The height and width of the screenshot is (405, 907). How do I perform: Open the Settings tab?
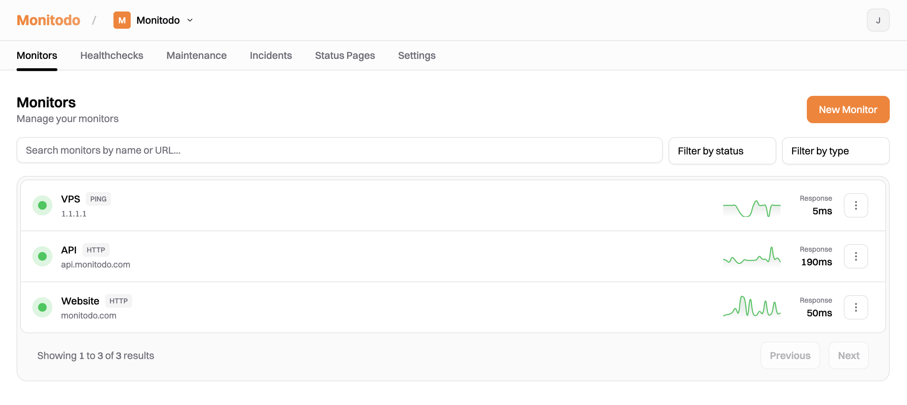[x=417, y=55]
